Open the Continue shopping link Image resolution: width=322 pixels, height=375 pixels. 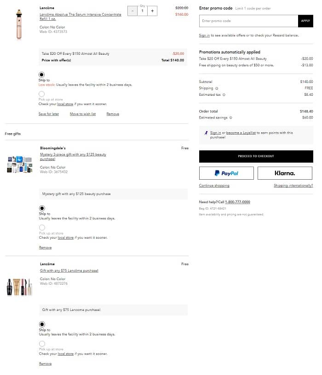click(x=214, y=186)
